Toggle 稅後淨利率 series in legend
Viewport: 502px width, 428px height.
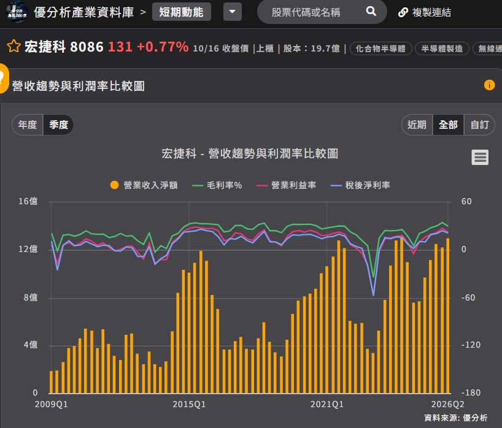360,185
